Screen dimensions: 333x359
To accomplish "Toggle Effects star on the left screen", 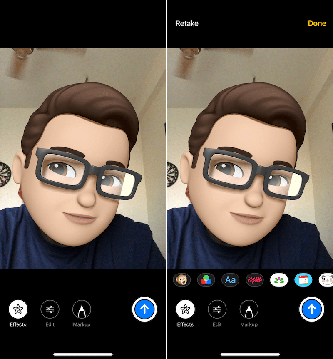I will (x=18, y=309).
